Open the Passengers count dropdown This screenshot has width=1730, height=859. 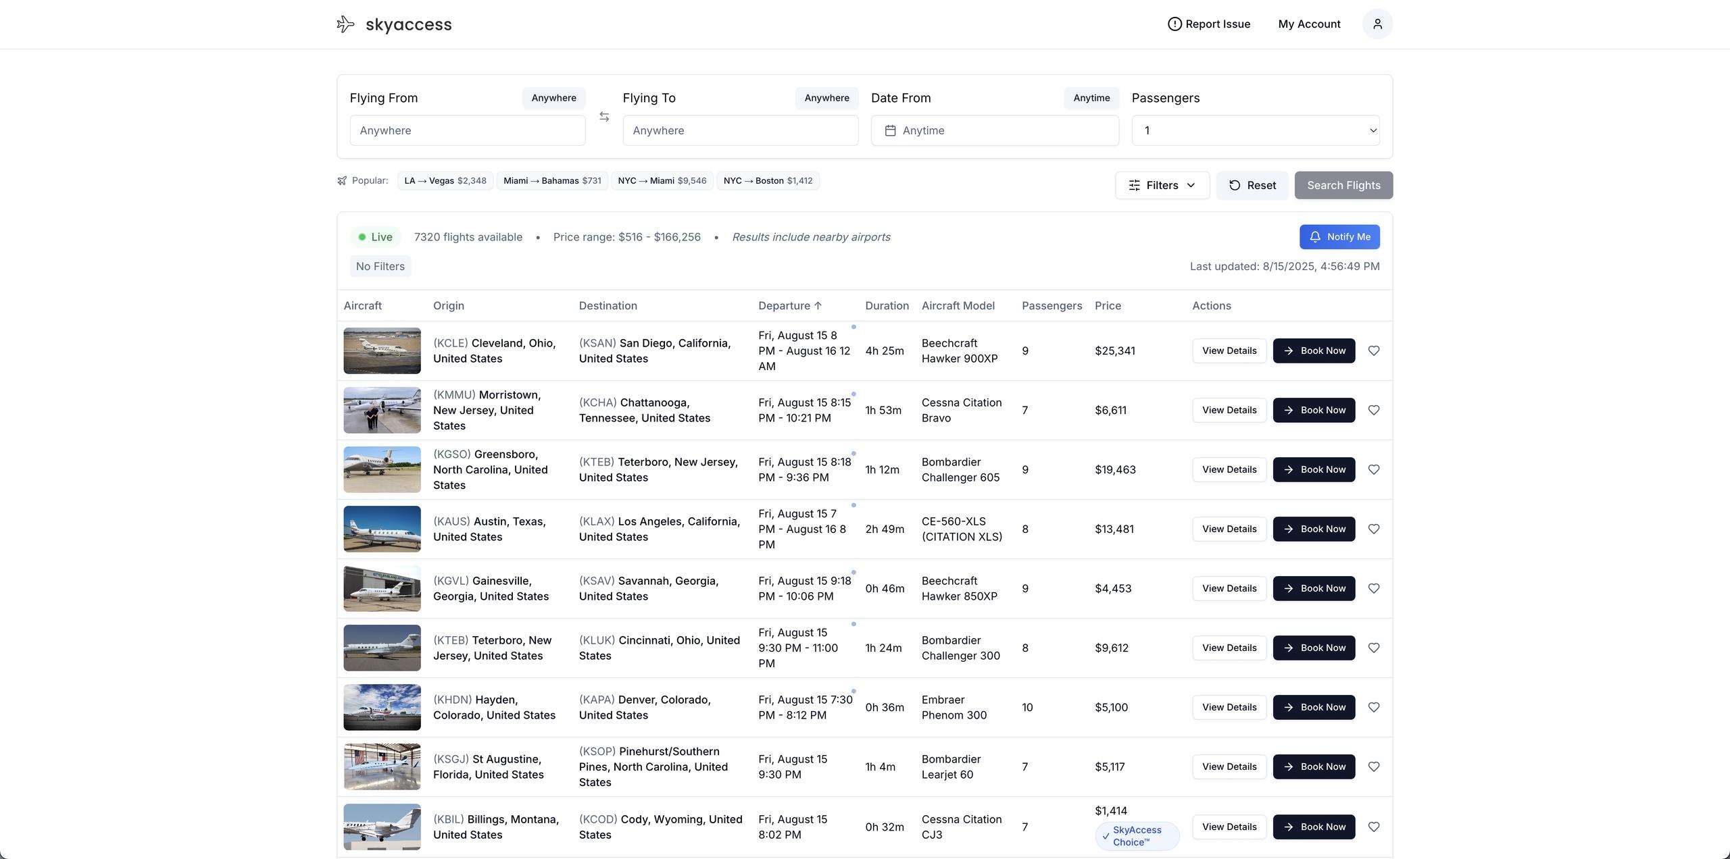(1255, 130)
